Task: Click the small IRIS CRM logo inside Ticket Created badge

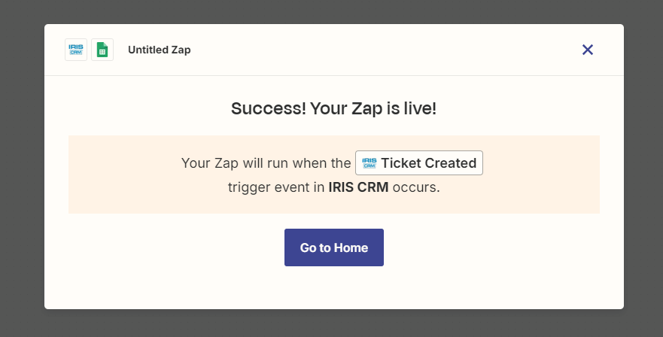Action: click(370, 162)
